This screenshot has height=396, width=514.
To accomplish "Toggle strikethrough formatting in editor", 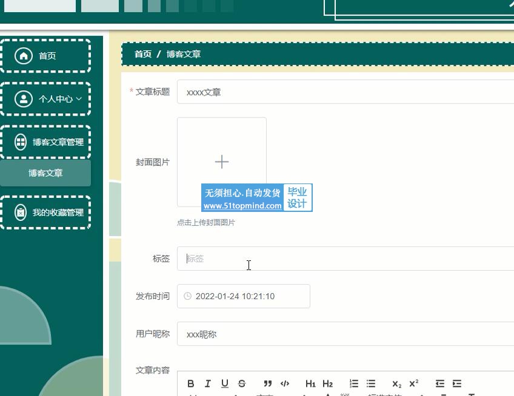I will tap(242, 383).
